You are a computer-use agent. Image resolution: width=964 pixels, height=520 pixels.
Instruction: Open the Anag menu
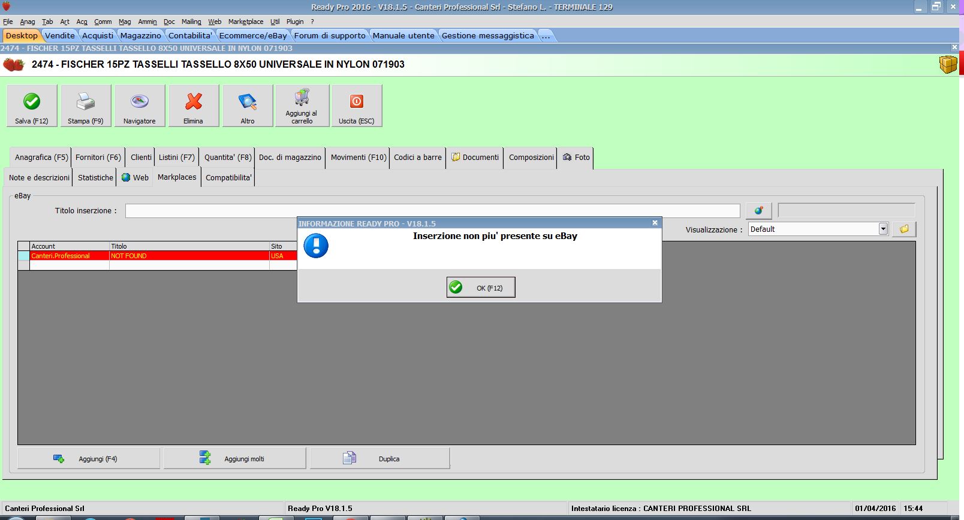click(x=28, y=22)
